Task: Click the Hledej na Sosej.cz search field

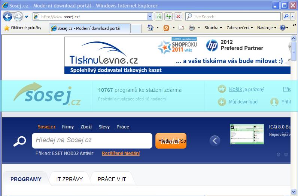Action: (x=92, y=141)
